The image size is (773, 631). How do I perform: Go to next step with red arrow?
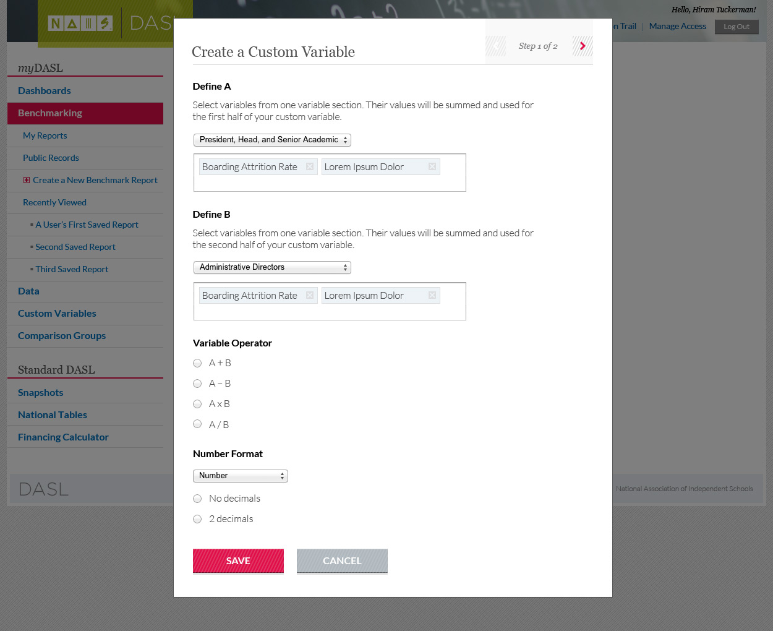[583, 46]
